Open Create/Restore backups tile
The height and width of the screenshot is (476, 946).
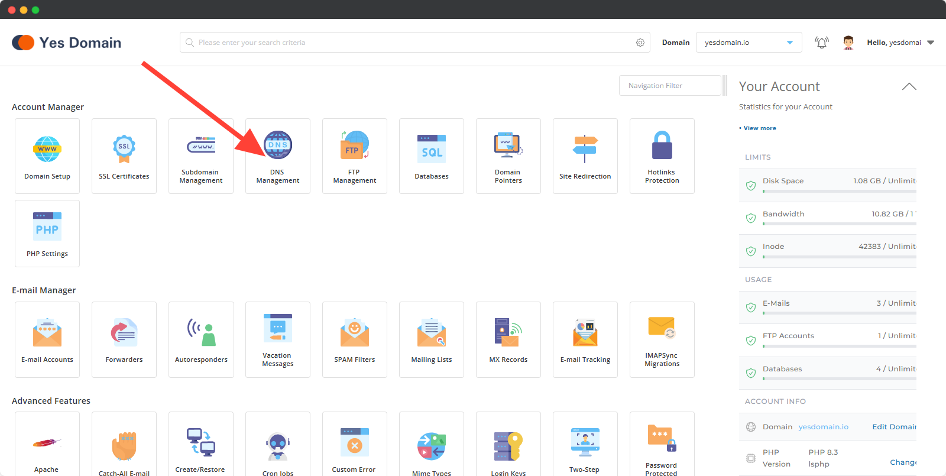(201, 444)
